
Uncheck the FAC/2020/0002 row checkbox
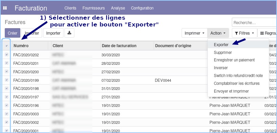(6, 122)
